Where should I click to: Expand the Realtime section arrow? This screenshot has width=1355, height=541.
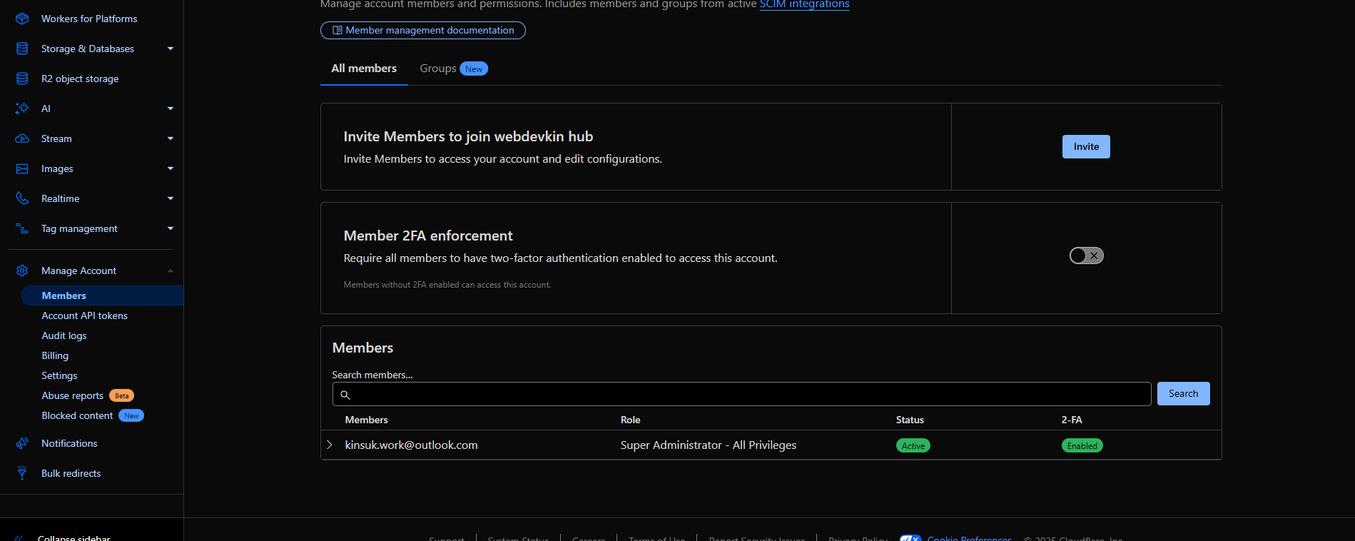171,198
